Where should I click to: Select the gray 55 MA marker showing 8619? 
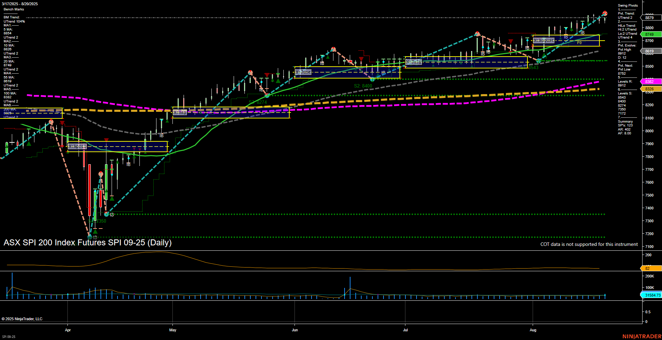(650, 51)
